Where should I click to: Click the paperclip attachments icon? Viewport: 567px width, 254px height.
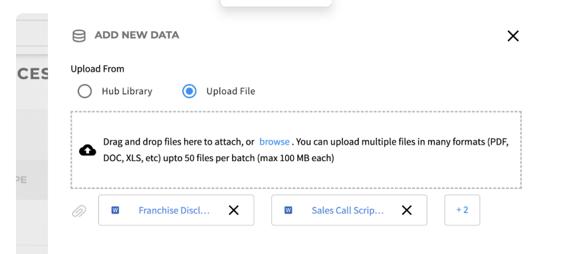[79, 211]
